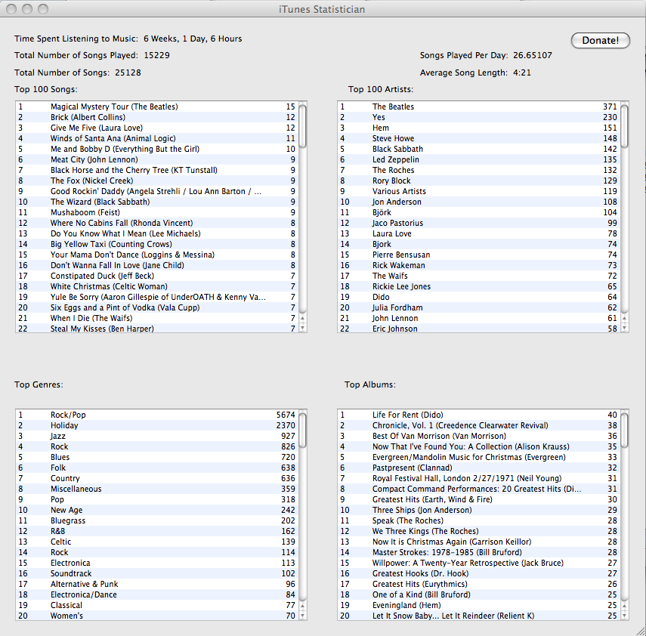Select artist Various Artists row
Image resolution: width=646 pixels, height=636 pixels.
pyautogui.click(x=479, y=191)
